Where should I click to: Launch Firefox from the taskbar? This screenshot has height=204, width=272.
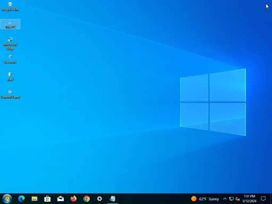pyautogui.click(x=74, y=199)
